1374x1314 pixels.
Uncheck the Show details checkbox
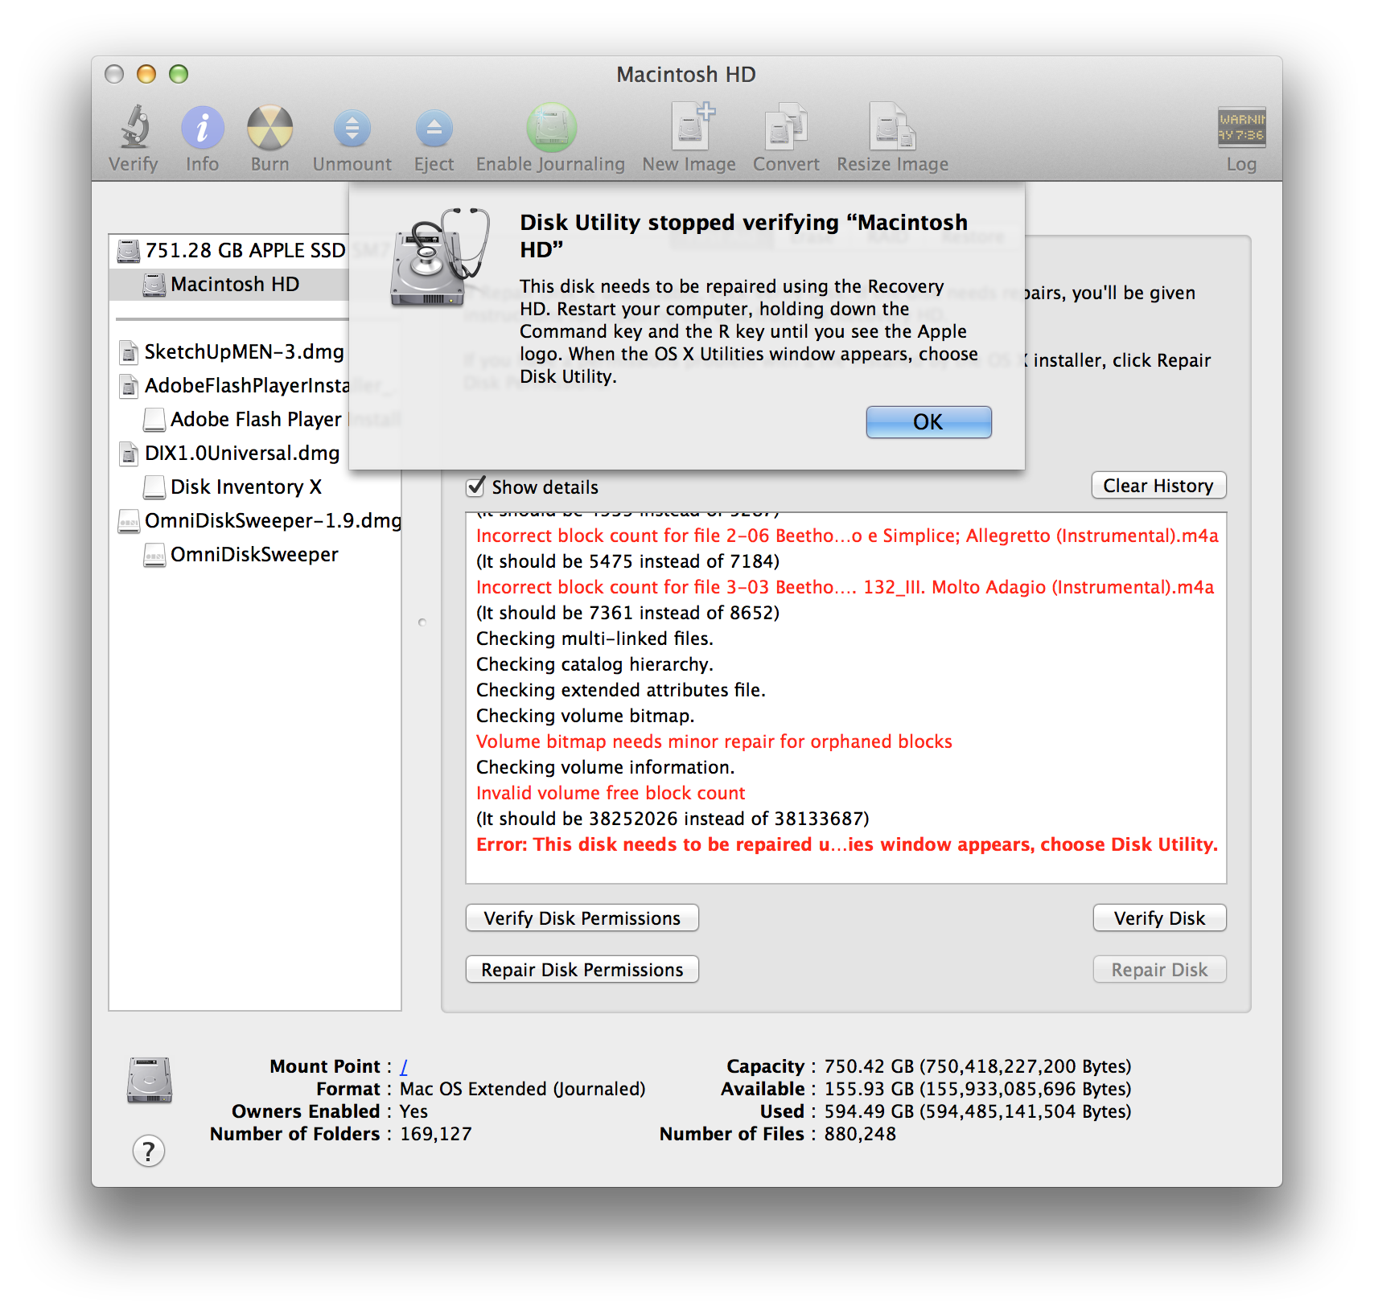(x=476, y=487)
